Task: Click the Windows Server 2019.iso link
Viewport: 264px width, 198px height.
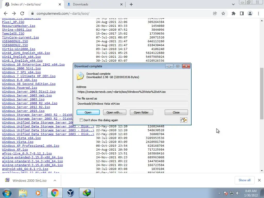Action: point(23,111)
